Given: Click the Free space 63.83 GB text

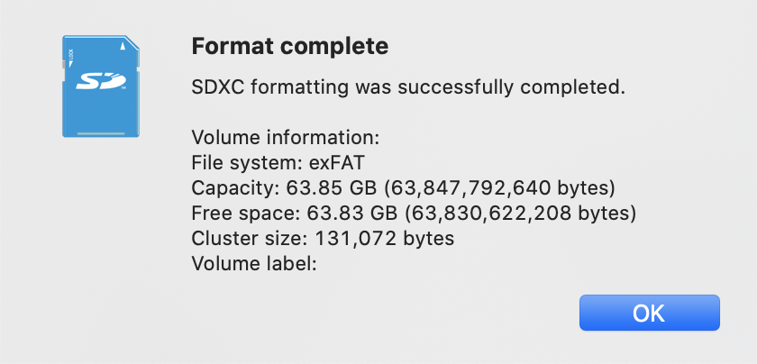Looking at the screenshot, I should (x=294, y=213).
